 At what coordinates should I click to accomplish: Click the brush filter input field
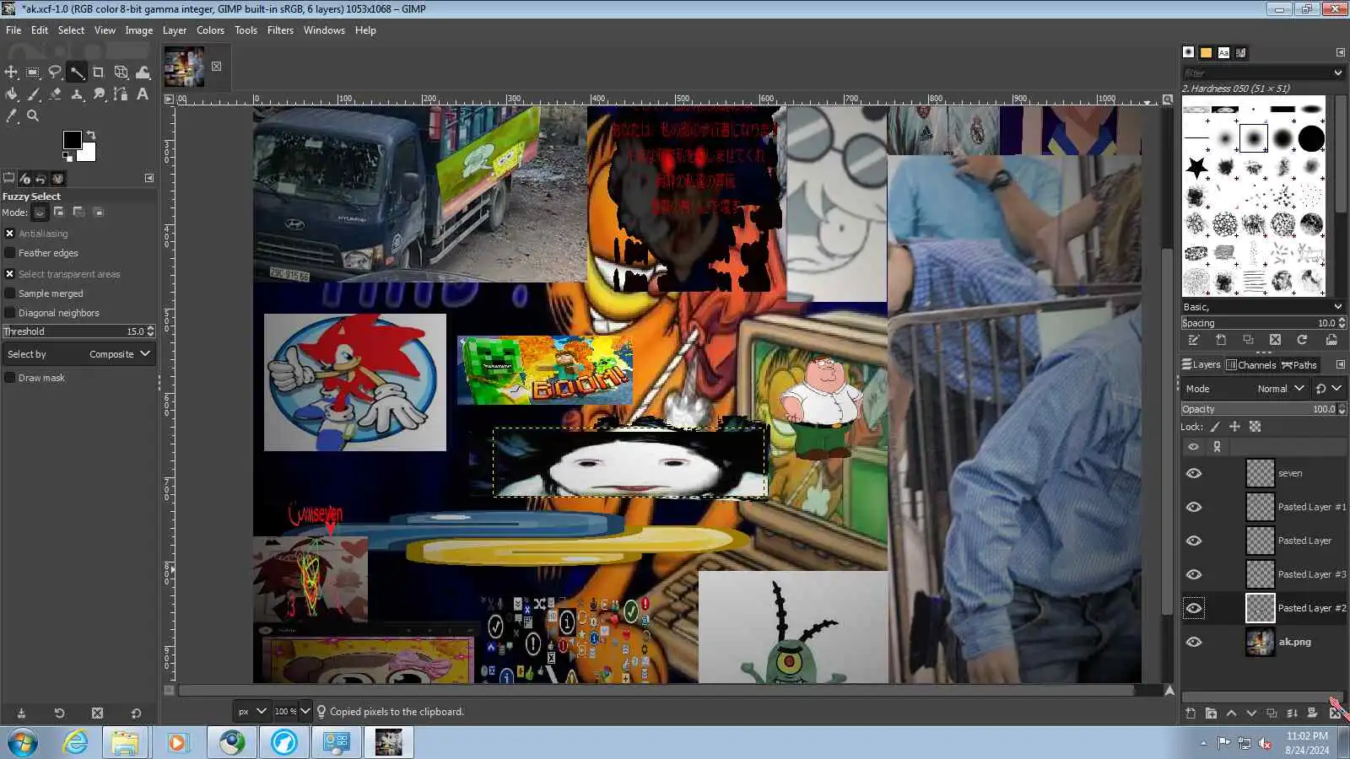click(1255, 73)
